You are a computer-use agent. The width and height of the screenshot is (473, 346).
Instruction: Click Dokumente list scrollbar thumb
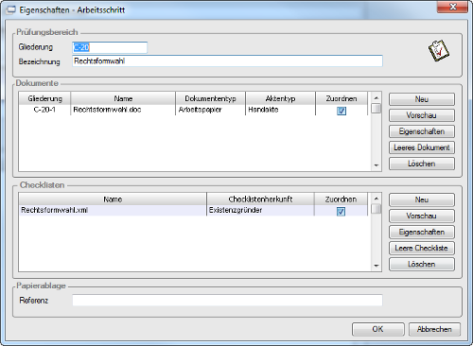click(376, 109)
